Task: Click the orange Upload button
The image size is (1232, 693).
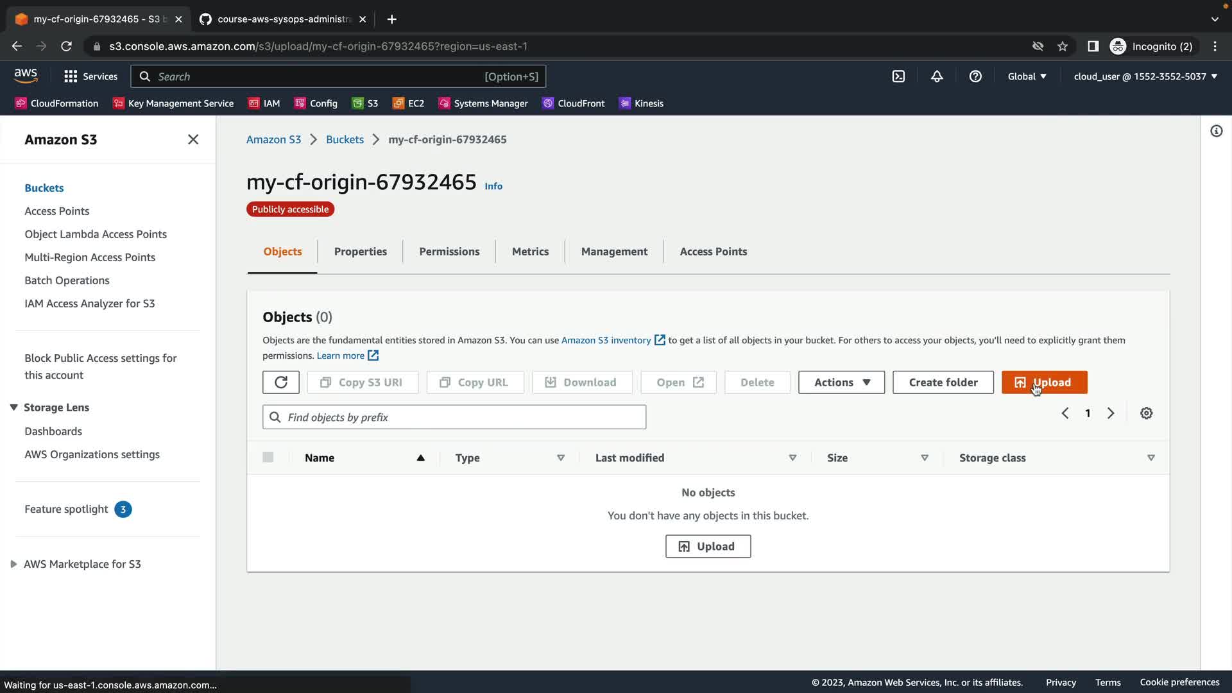Action: [1044, 382]
